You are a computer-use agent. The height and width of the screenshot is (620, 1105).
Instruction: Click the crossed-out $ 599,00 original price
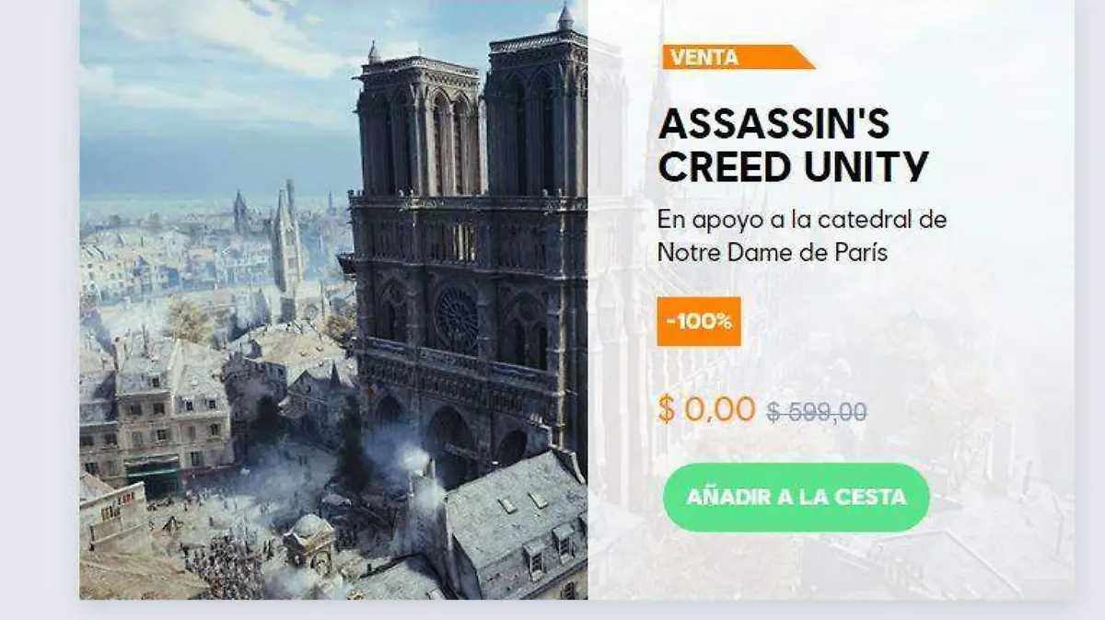click(x=817, y=413)
